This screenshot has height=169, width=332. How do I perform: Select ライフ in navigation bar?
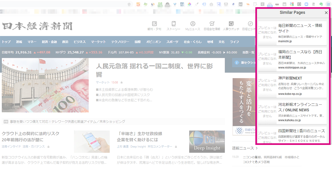click(234, 42)
